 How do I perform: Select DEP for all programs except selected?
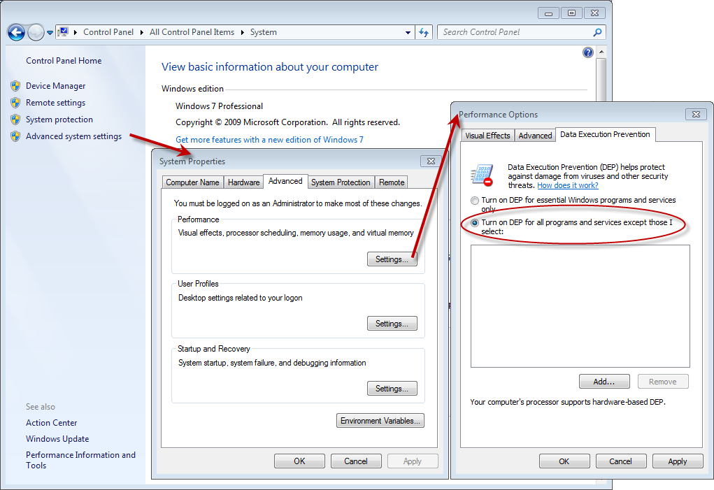(475, 223)
